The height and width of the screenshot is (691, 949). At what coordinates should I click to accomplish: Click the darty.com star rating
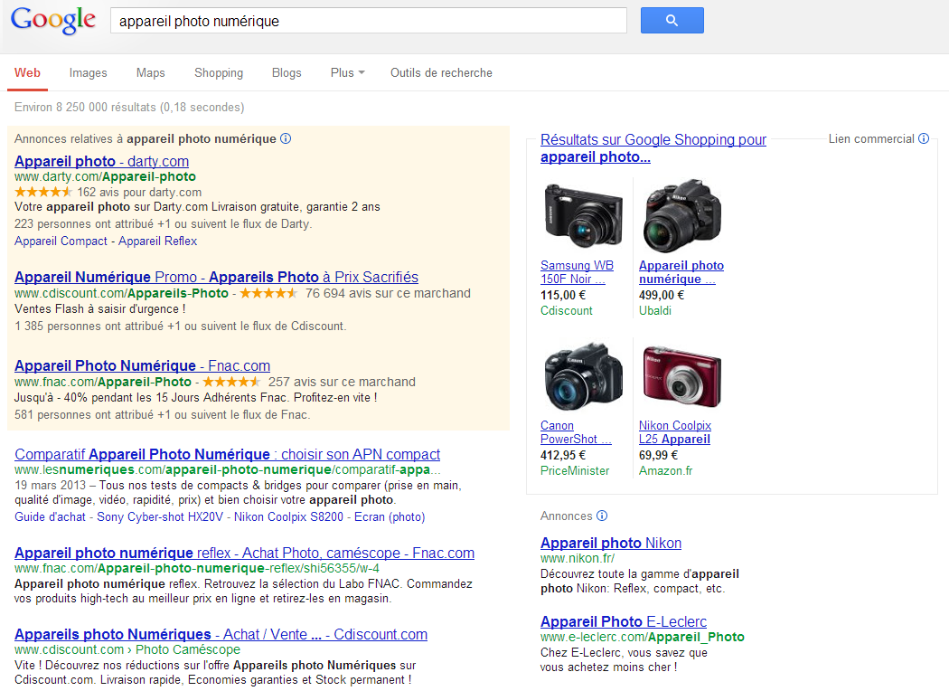(43, 192)
